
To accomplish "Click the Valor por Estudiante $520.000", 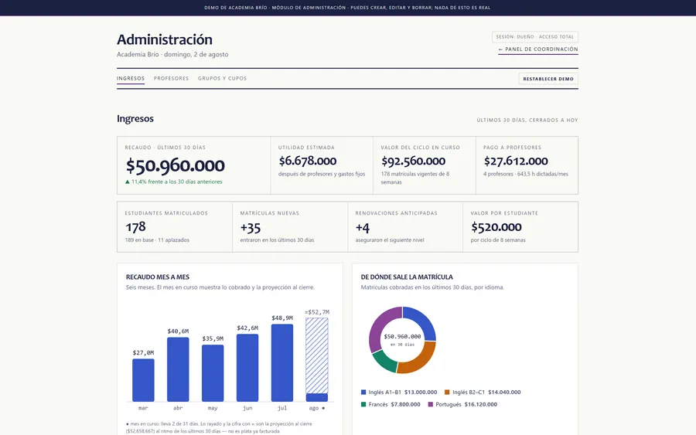I will point(496,227).
